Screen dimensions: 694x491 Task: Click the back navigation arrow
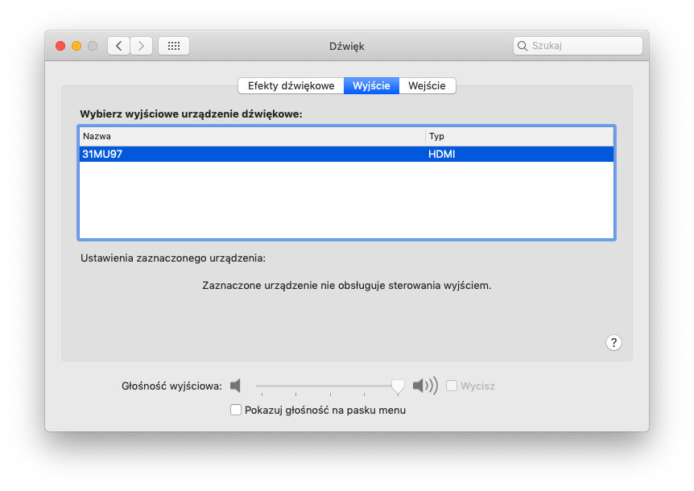coord(119,46)
